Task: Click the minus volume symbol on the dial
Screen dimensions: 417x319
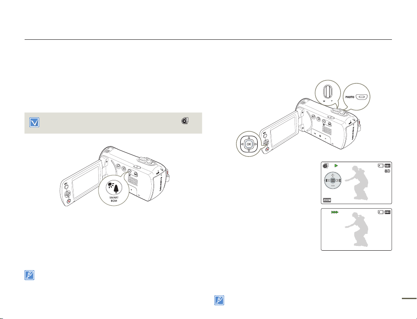Action: (x=333, y=186)
